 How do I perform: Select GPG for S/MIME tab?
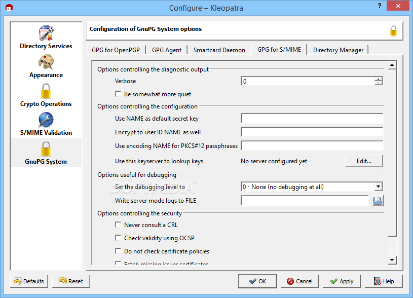[279, 50]
